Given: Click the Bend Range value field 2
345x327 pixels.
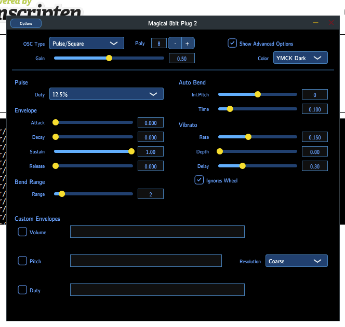Looking at the screenshot, I should point(151,194).
